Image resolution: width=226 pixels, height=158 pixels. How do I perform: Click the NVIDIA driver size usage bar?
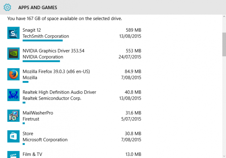pos(41,61)
